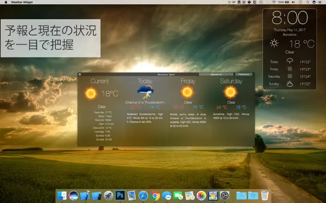The height and width of the screenshot is (203, 326).
Task: Click the sun icon under Current
Action: tap(91, 93)
